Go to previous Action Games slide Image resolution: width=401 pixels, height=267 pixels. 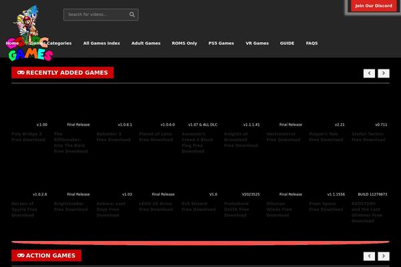[x=369, y=256]
